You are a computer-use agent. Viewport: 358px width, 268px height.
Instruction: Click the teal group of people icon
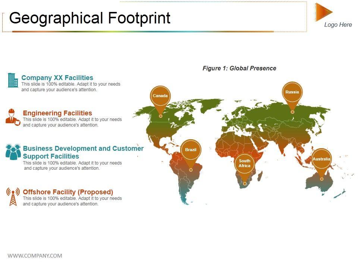[13, 152]
